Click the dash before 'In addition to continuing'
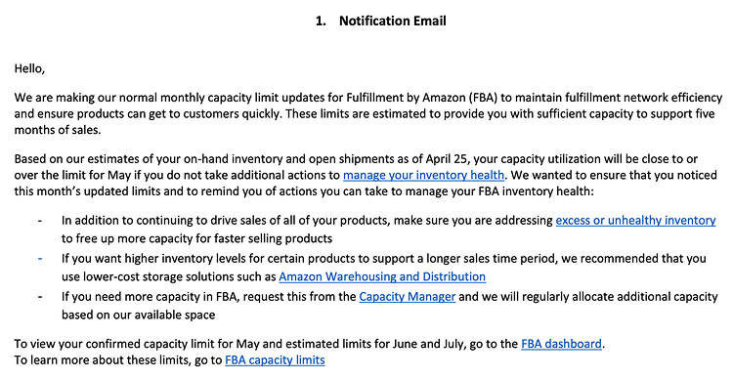 click(x=40, y=220)
